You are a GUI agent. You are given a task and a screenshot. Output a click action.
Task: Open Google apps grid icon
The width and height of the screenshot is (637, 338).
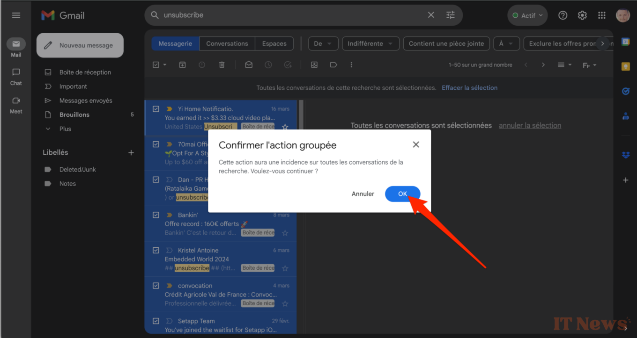click(602, 15)
